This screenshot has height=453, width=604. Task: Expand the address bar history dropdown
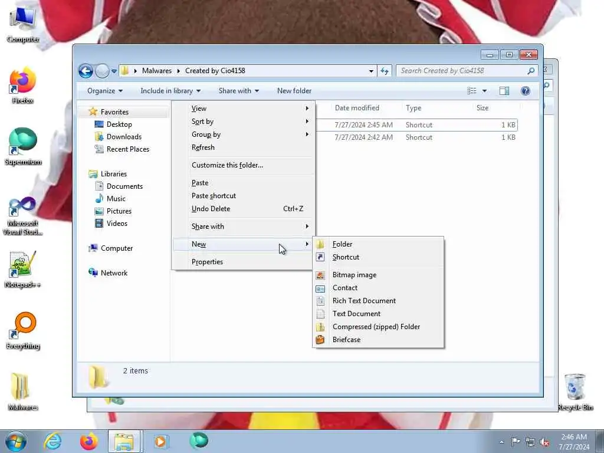[x=371, y=71]
